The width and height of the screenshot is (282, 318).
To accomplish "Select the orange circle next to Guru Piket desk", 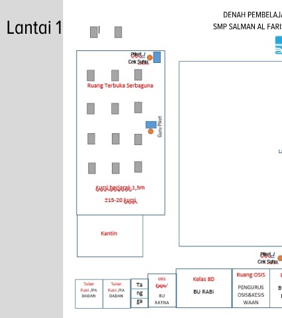I will 151,131.
